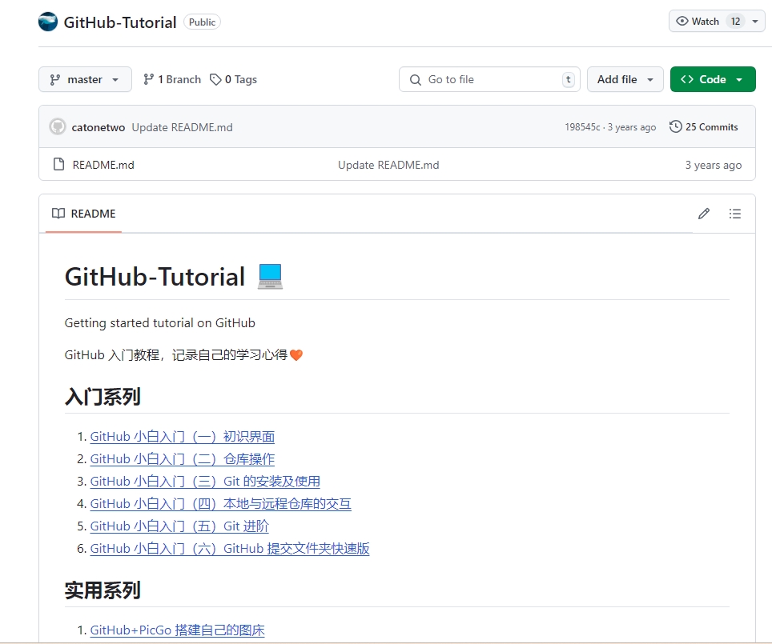This screenshot has width=772, height=644.
Task: Open link 本地与远程仓库的交互 tutorial four
Action: coord(220,504)
